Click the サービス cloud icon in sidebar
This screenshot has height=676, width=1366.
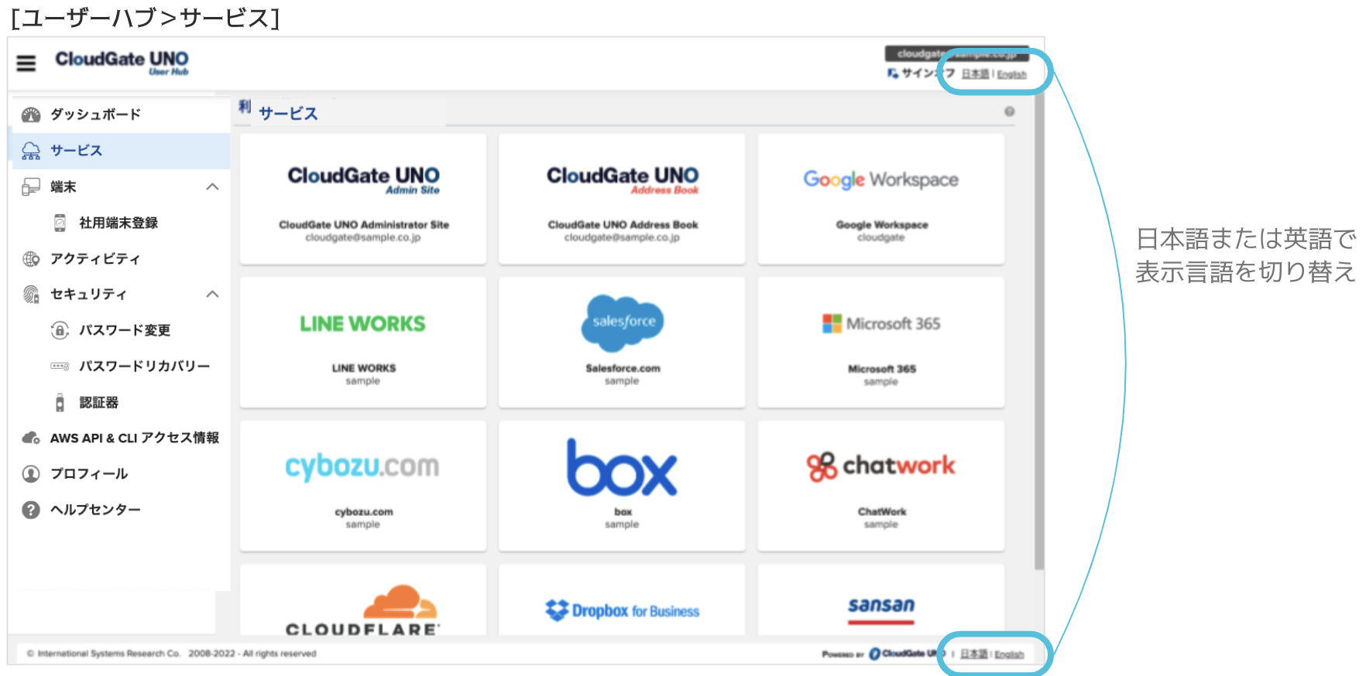[x=31, y=151]
